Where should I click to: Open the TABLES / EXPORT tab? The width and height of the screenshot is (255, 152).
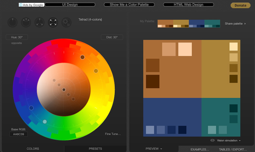(232, 149)
